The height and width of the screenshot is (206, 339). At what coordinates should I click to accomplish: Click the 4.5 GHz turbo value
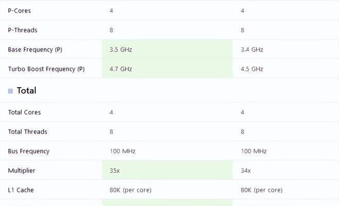[252, 69]
